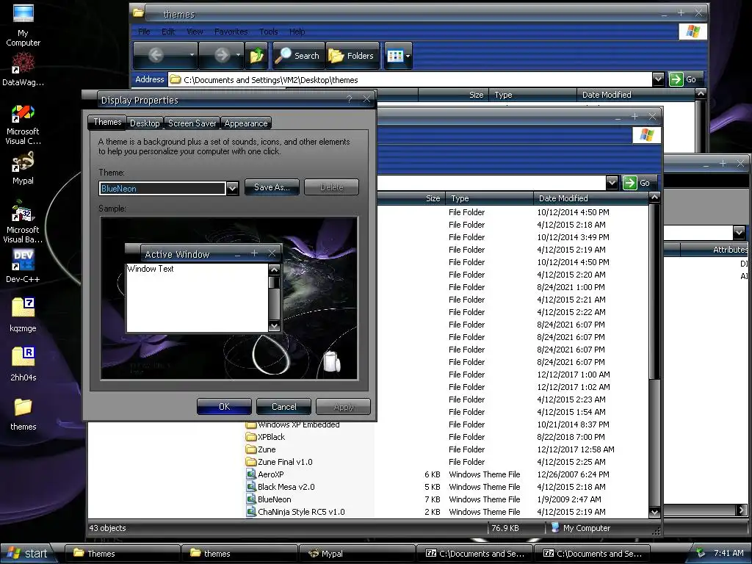Image resolution: width=752 pixels, height=564 pixels.
Task: Sort by Date Modified column in second window
Action: [590, 198]
